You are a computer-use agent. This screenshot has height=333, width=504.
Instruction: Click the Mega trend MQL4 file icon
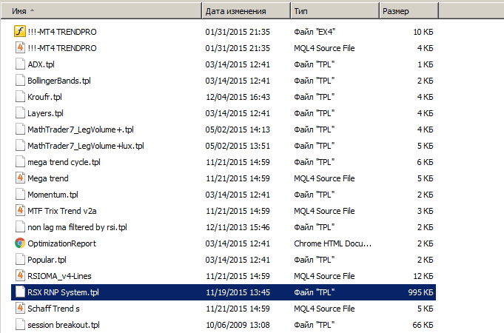(x=20, y=178)
